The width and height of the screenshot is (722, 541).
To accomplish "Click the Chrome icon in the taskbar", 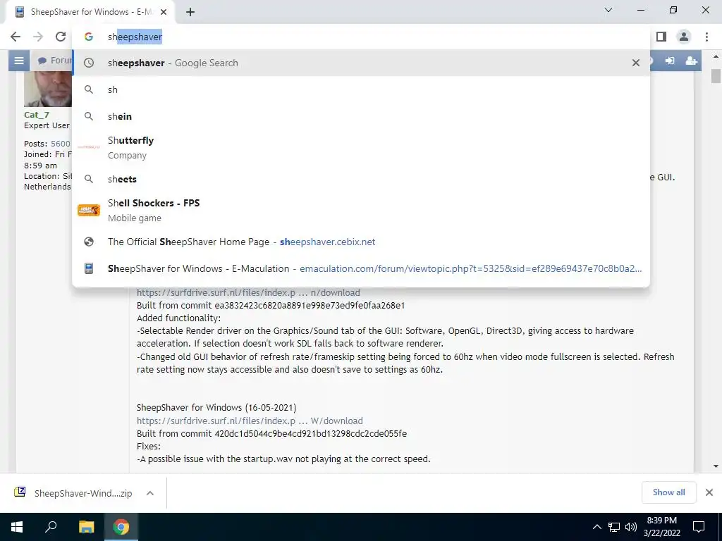I will coord(121,527).
